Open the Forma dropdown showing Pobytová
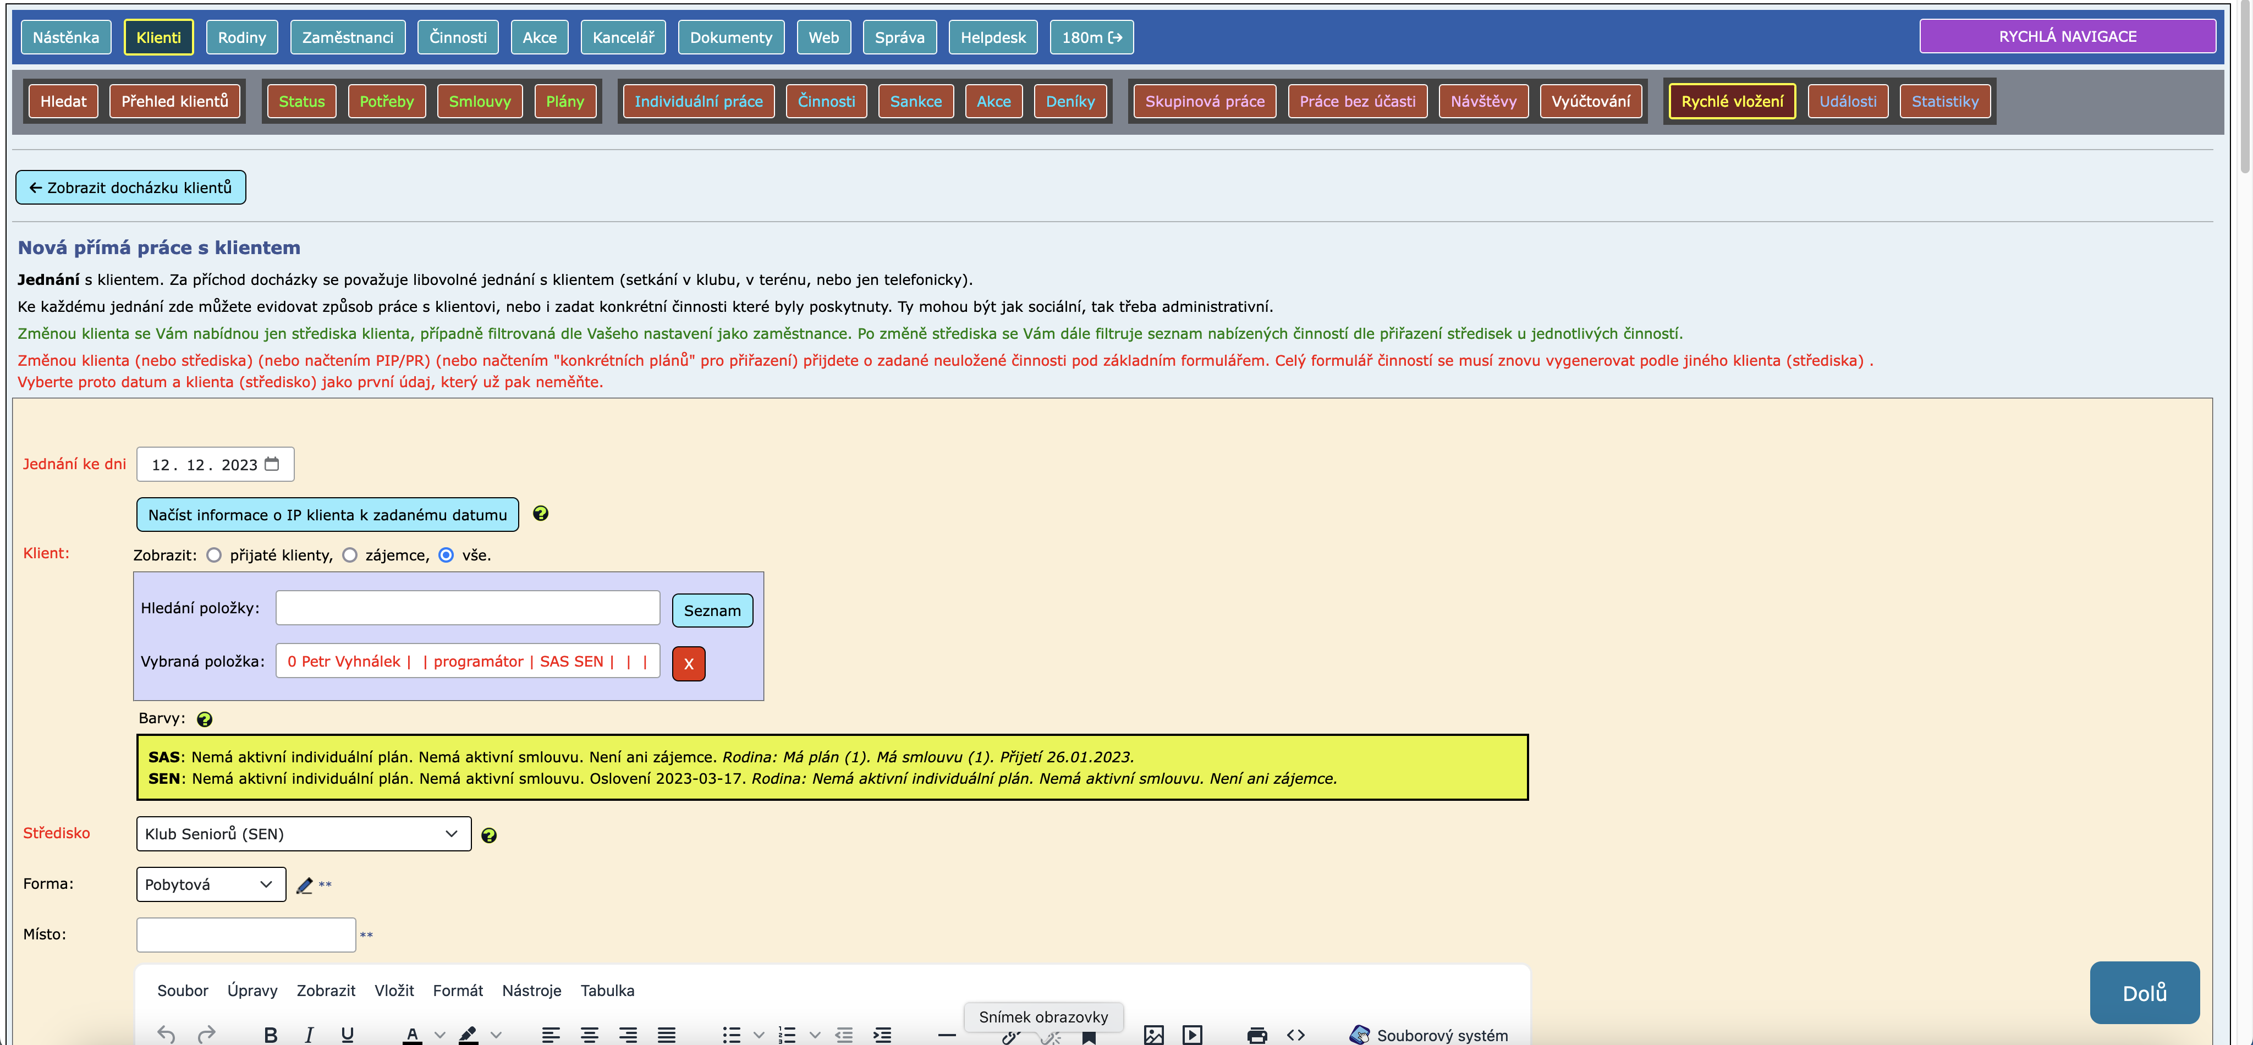The height and width of the screenshot is (1045, 2253). point(210,884)
